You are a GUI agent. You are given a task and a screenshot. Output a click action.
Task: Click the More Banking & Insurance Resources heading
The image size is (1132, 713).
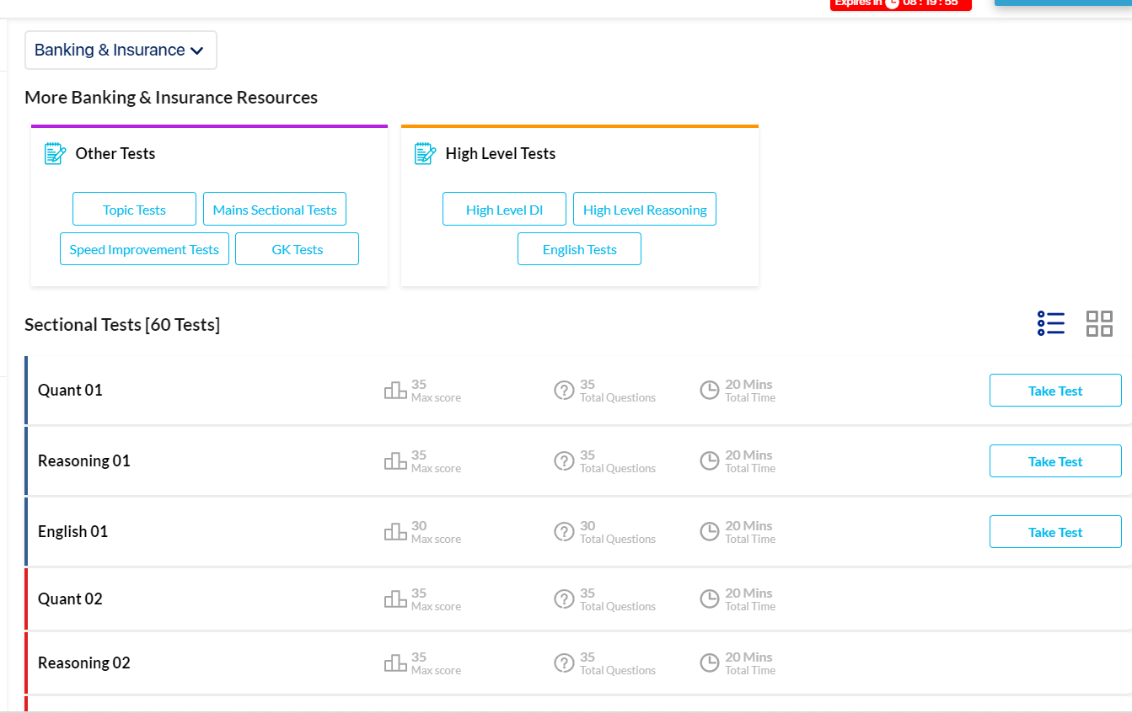point(171,98)
